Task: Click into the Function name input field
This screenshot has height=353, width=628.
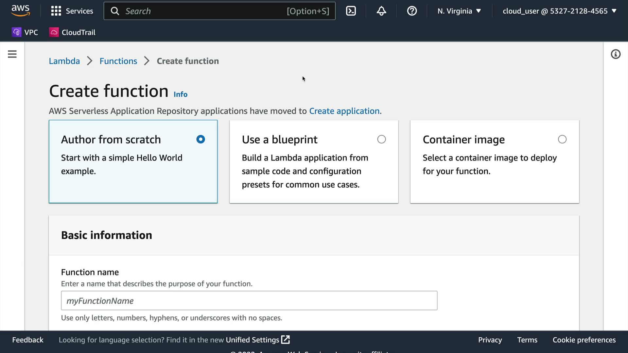Action: pos(249,301)
